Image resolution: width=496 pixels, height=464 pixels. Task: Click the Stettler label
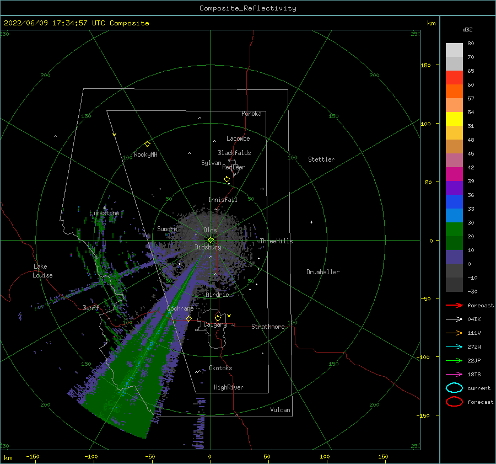pyautogui.click(x=321, y=159)
